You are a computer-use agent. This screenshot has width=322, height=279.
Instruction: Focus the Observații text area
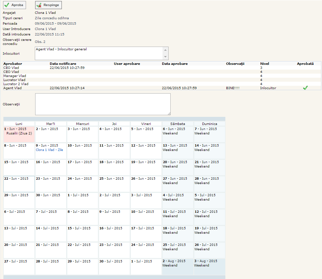(x=103, y=104)
